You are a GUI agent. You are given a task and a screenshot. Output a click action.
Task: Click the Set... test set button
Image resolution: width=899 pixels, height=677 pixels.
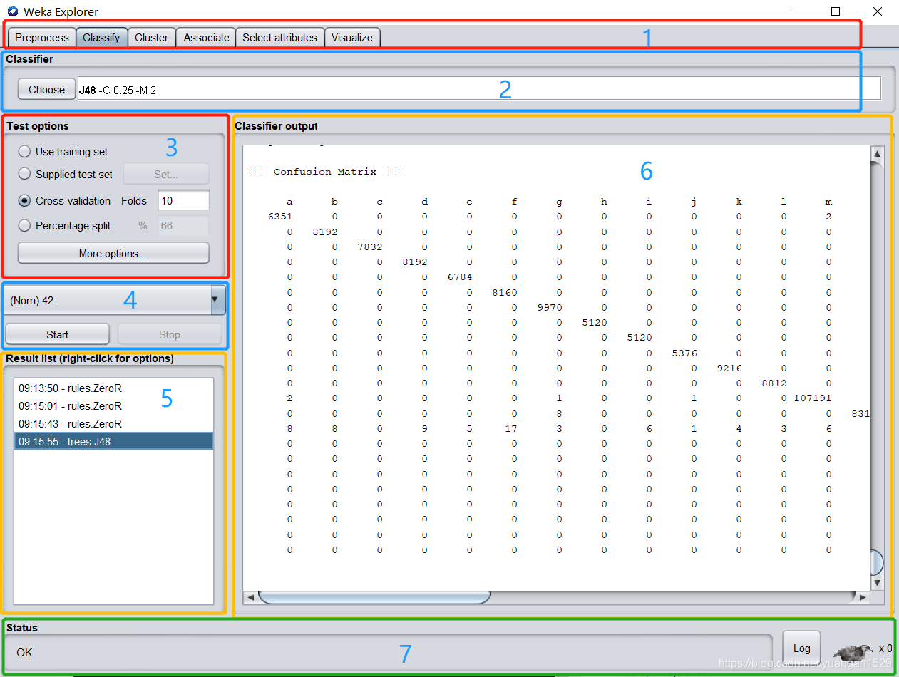click(x=166, y=174)
